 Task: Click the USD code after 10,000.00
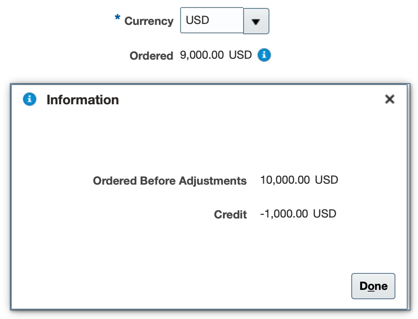click(x=326, y=180)
